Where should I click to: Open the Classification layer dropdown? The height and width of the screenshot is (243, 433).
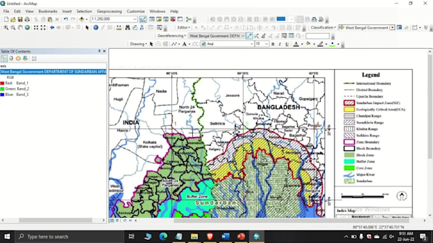click(x=392, y=27)
